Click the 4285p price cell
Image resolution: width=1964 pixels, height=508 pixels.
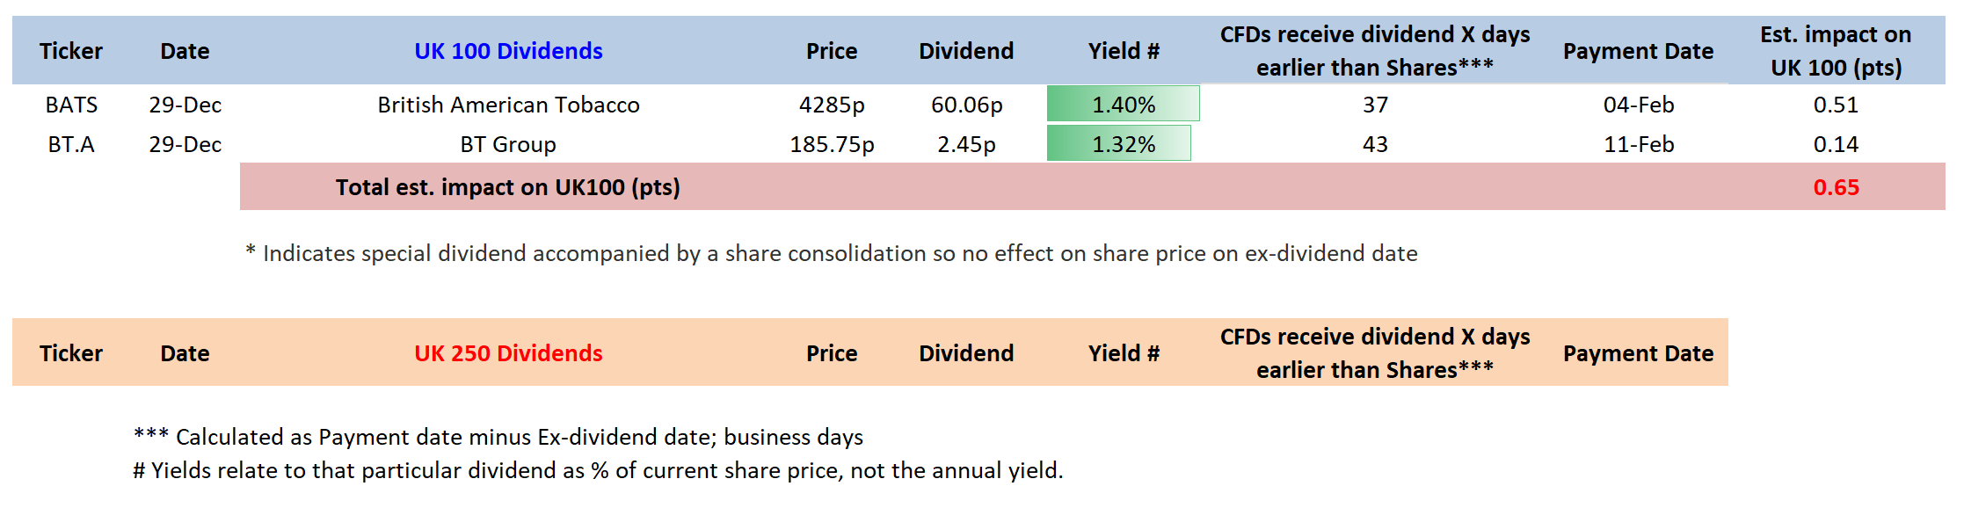[x=832, y=105]
